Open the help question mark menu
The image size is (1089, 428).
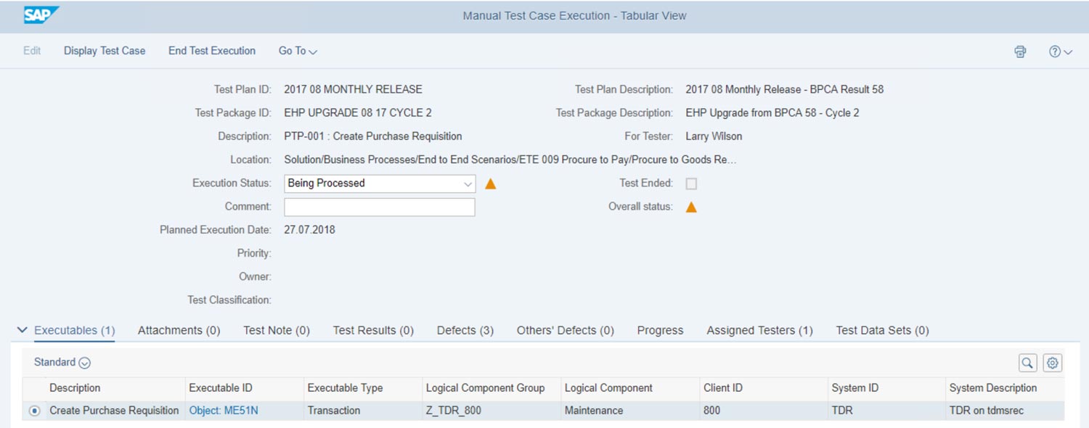click(x=1059, y=52)
